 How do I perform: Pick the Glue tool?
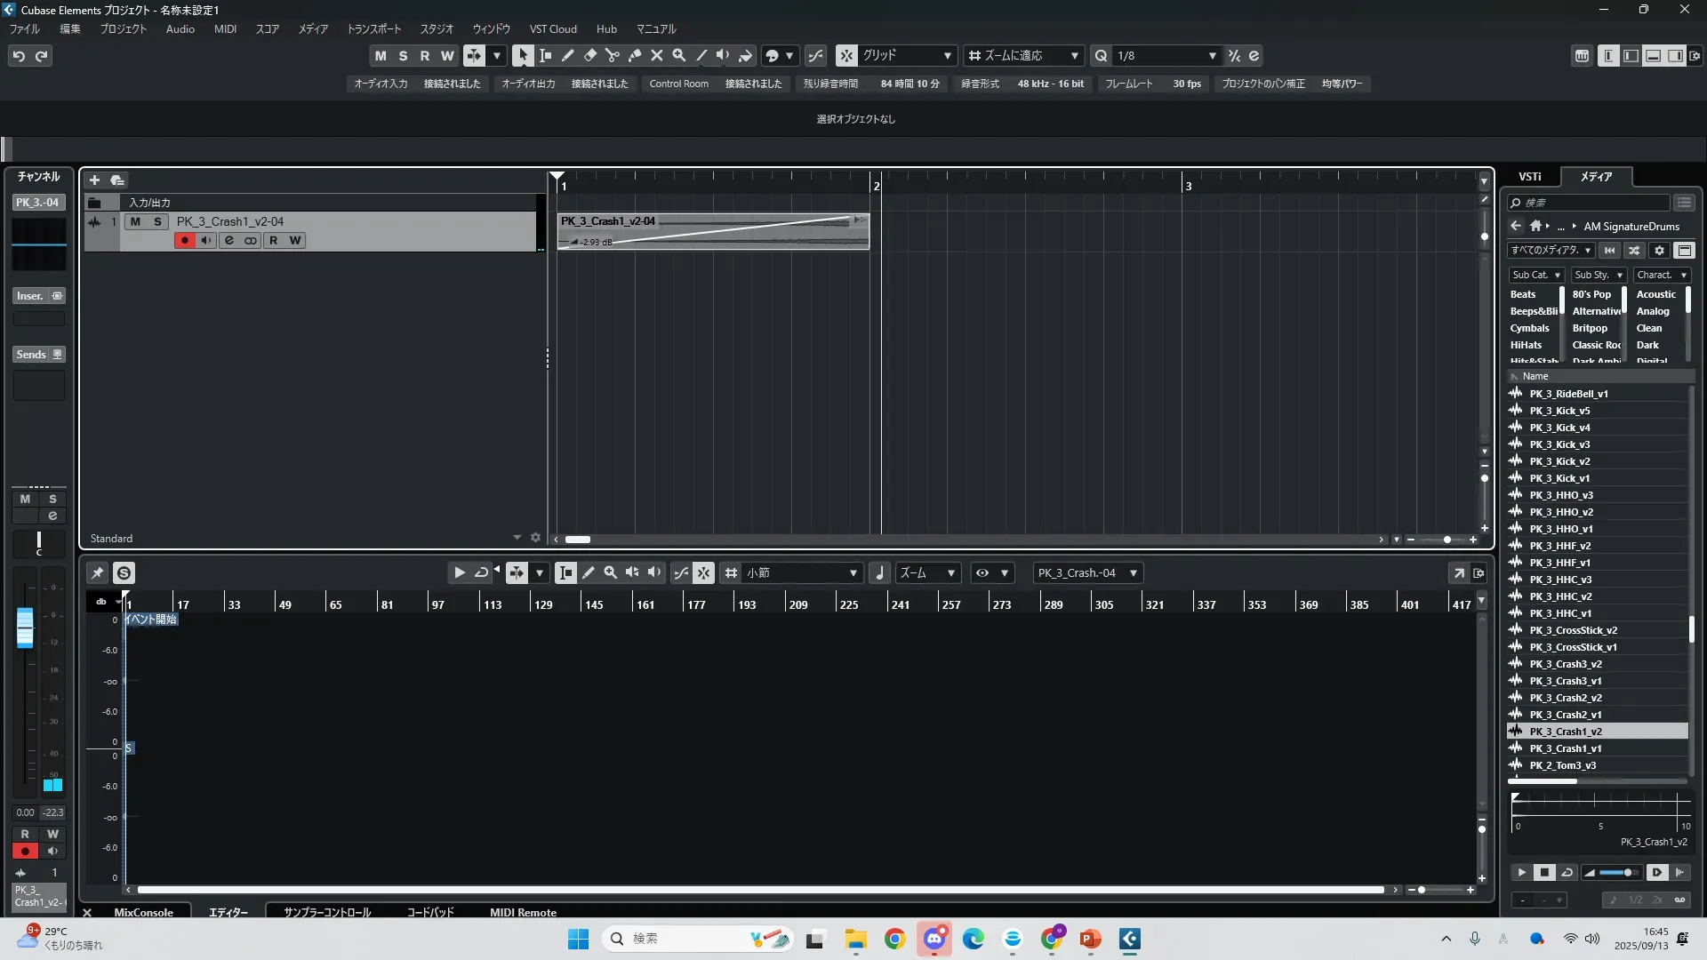pyautogui.click(x=634, y=56)
